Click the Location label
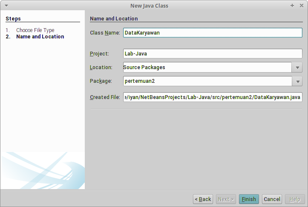Screen dimensions: 308x207 point(101,67)
